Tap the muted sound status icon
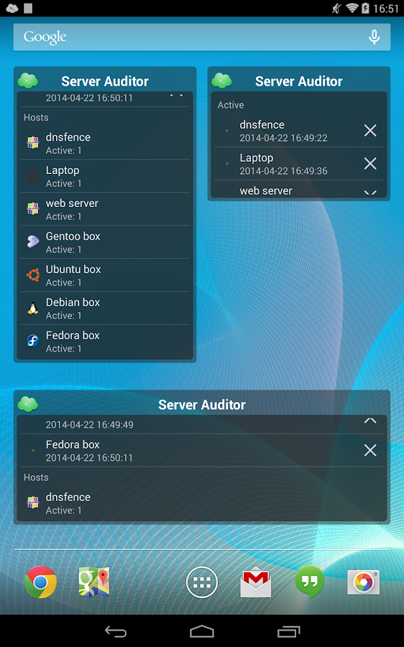 [336, 8]
